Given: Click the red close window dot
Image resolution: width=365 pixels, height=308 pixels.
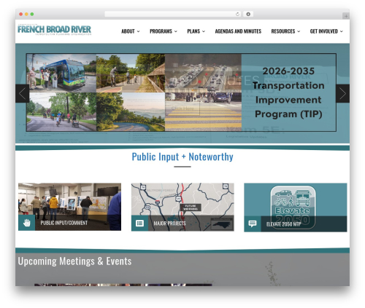Looking at the screenshot, I should [21, 14].
